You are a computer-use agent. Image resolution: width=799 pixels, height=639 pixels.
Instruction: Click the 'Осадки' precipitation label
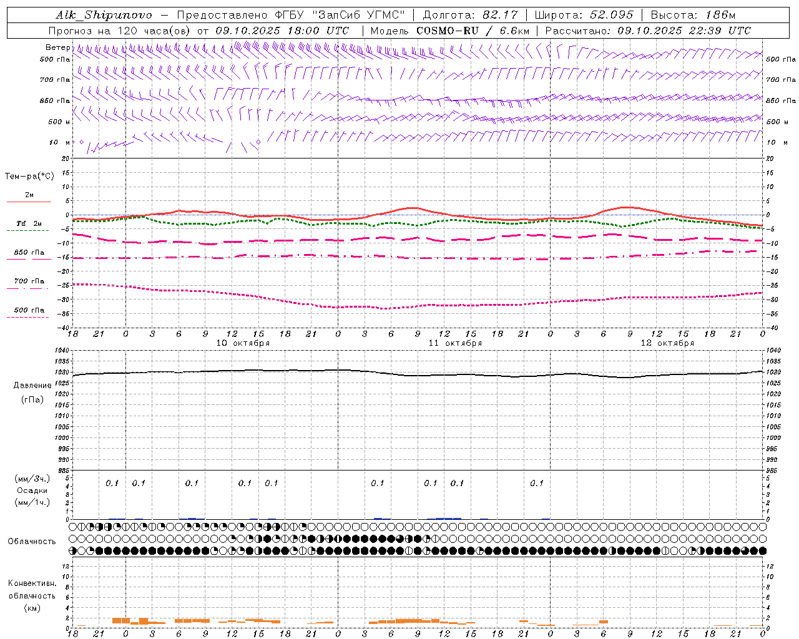tap(32, 490)
